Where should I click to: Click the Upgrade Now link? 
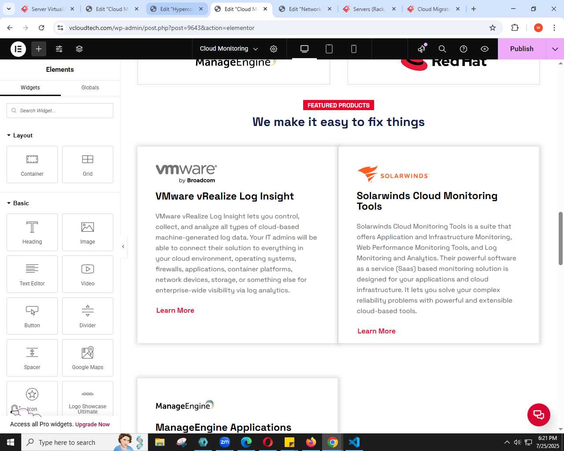coord(93,425)
